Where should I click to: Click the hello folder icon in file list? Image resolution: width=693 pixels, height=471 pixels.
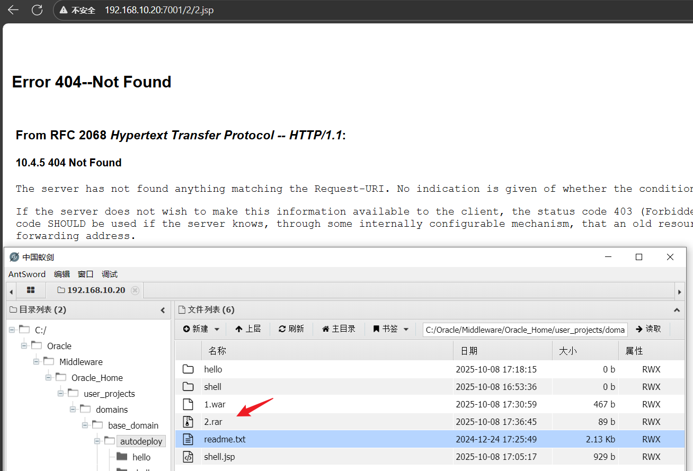[x=188, y=369]
